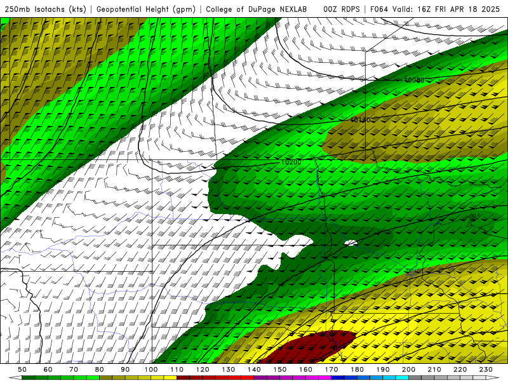508x381 pixels.
Task: Click the 10140 height contour label
Action: 360,120
